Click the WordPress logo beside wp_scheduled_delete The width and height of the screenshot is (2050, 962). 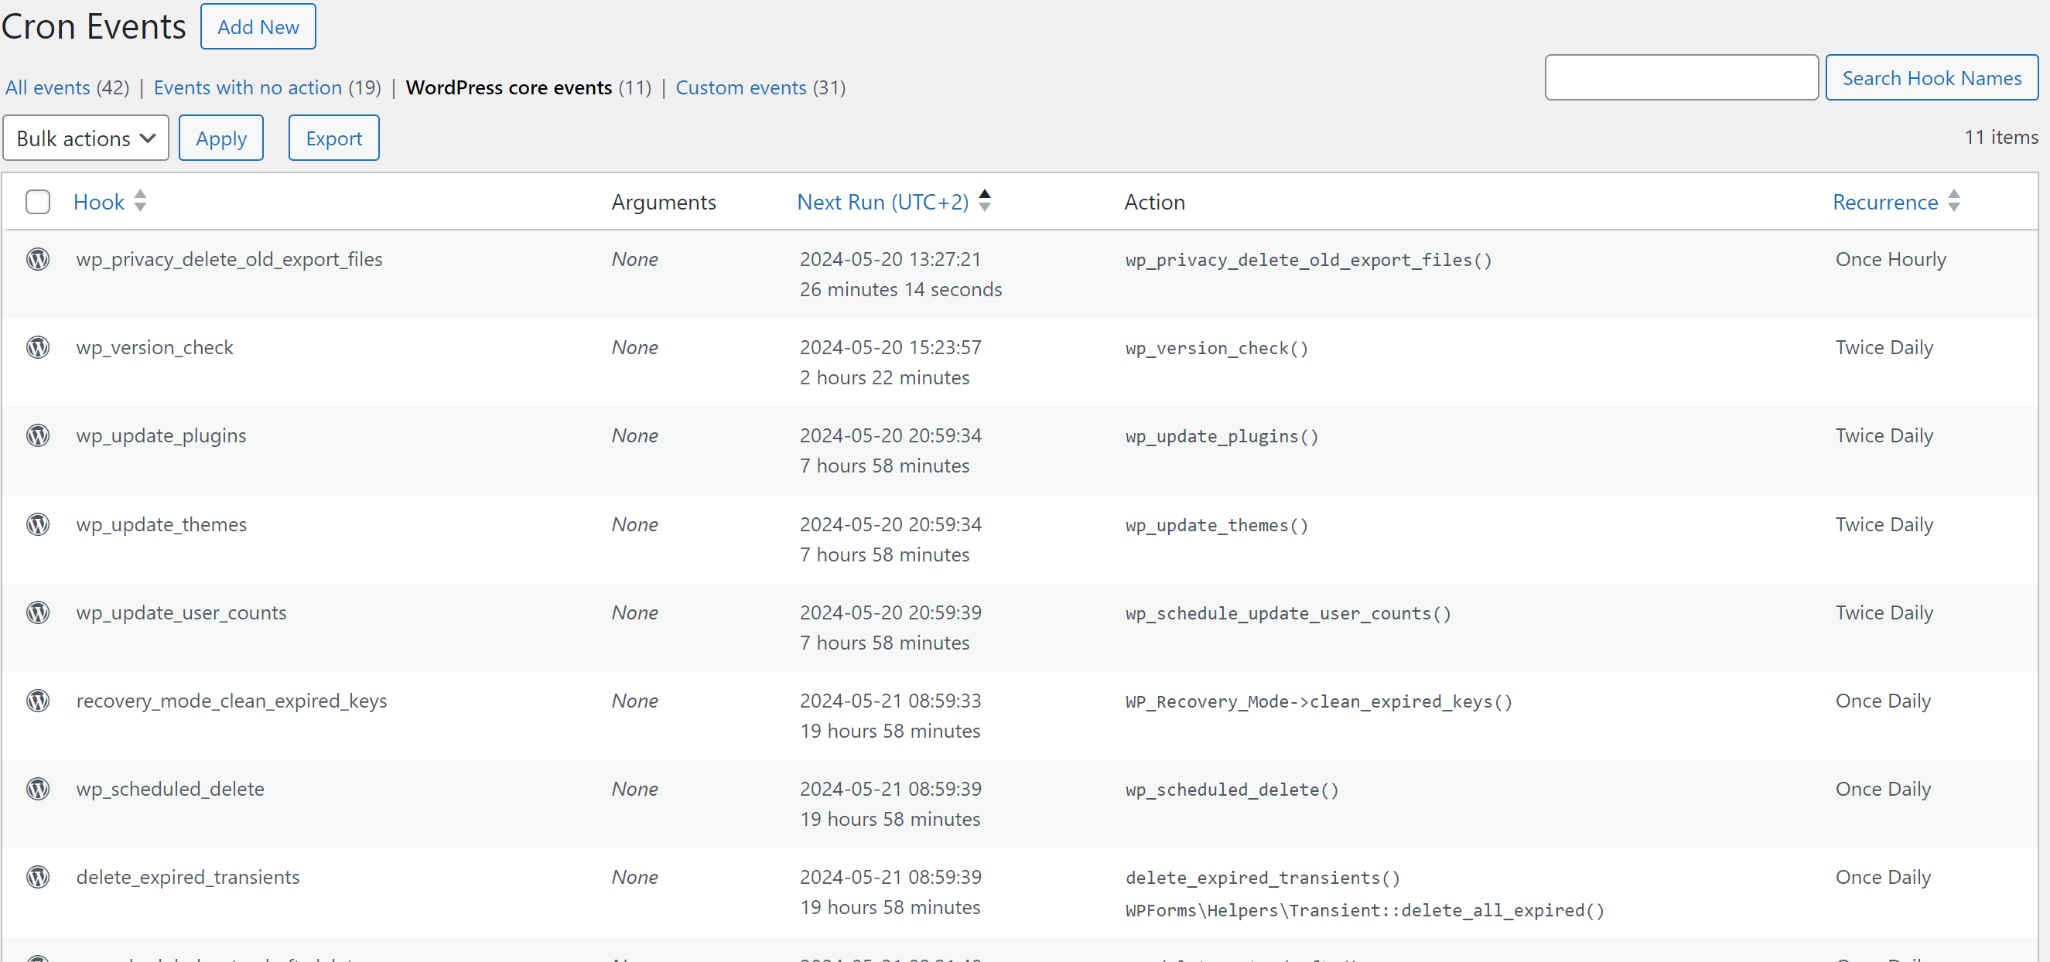tap(37, 790)
